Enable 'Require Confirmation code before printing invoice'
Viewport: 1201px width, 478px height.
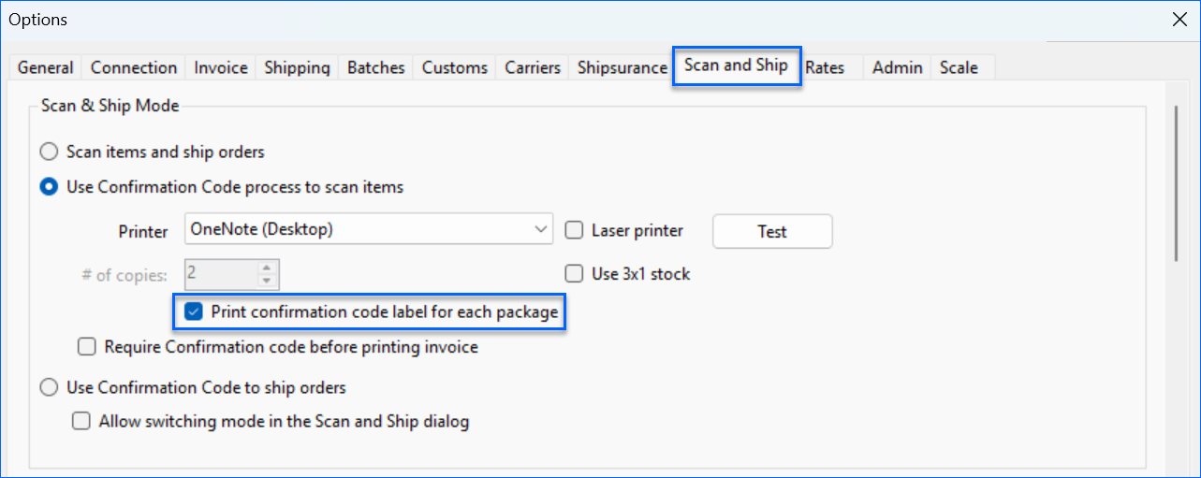tap(87, 347)
